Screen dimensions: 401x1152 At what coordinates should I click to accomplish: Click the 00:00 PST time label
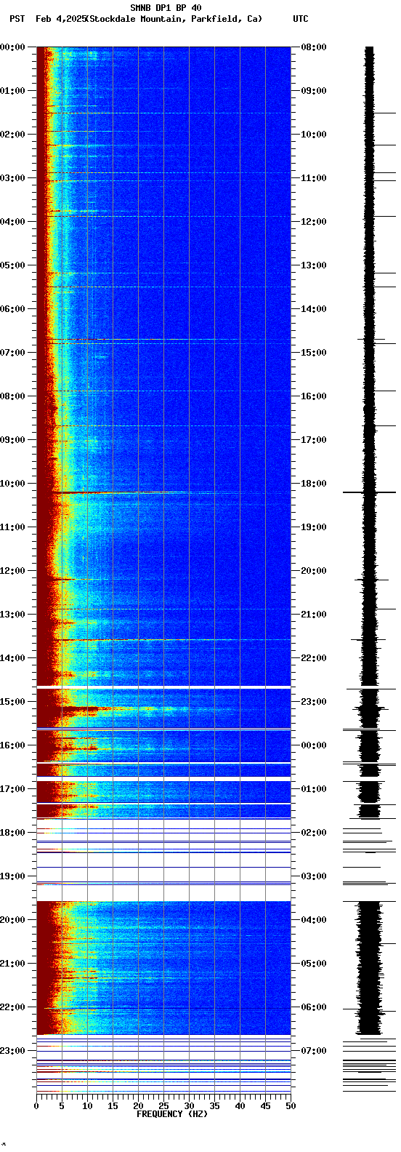13,47
